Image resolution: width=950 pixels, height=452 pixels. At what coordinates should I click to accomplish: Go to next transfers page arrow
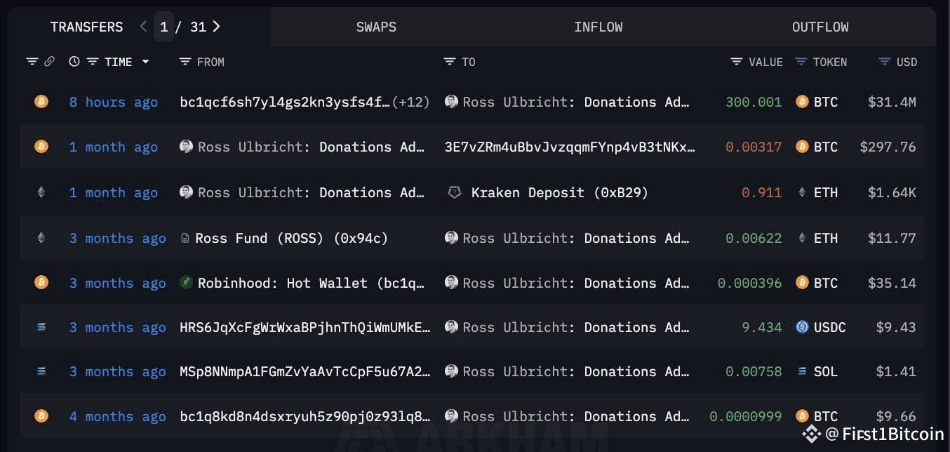coord(216,27)
